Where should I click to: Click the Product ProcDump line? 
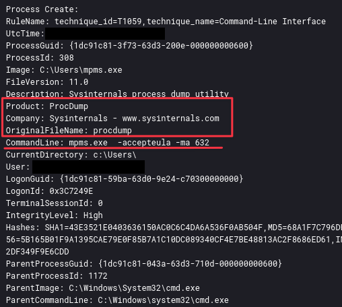pyautogui.click(x=47, y=106)
